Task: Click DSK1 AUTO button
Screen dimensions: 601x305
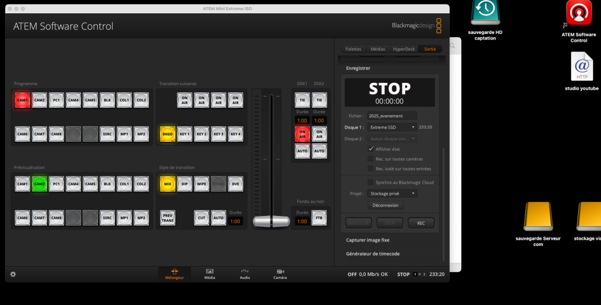Action: pyautogui.click(x=302, y=151)
